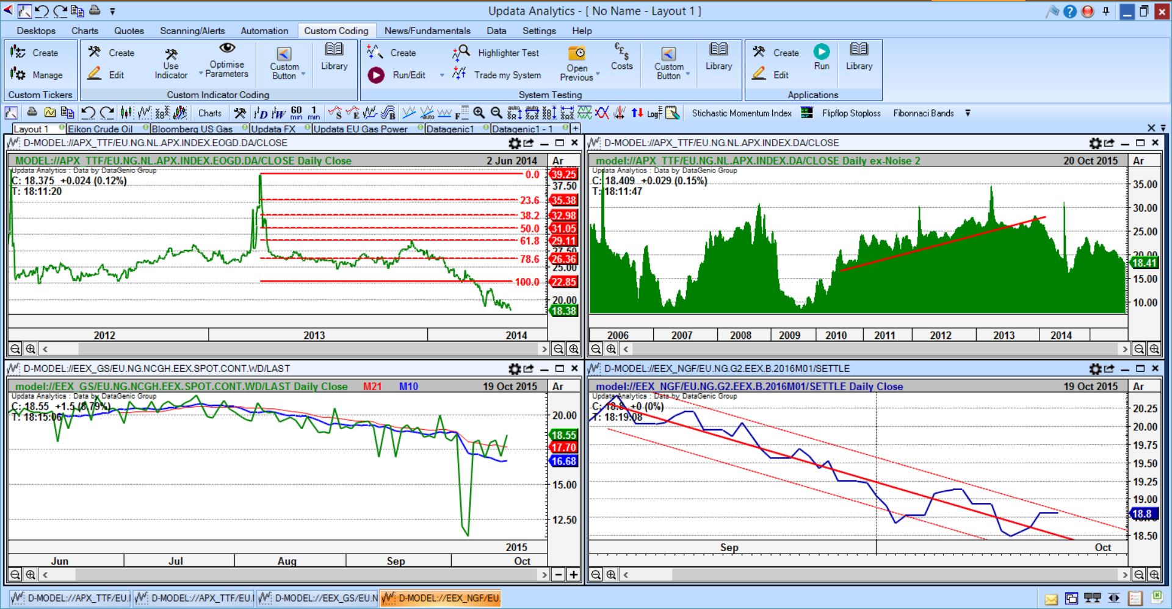Click the Highlighter Test icon
The image size is (1172, 609).
[460, 52]
